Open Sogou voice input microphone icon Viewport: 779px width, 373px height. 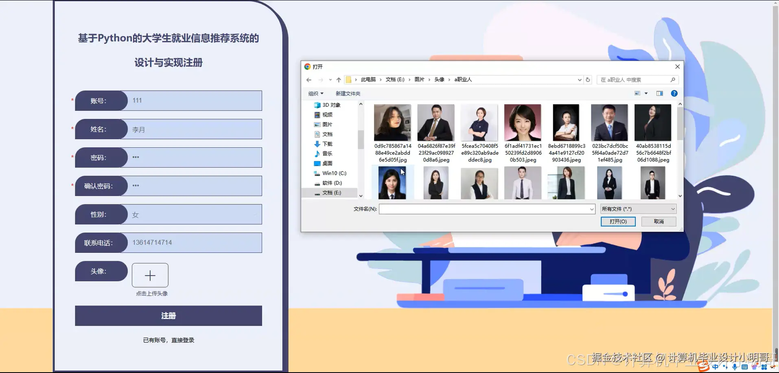[x=735, y=366]
